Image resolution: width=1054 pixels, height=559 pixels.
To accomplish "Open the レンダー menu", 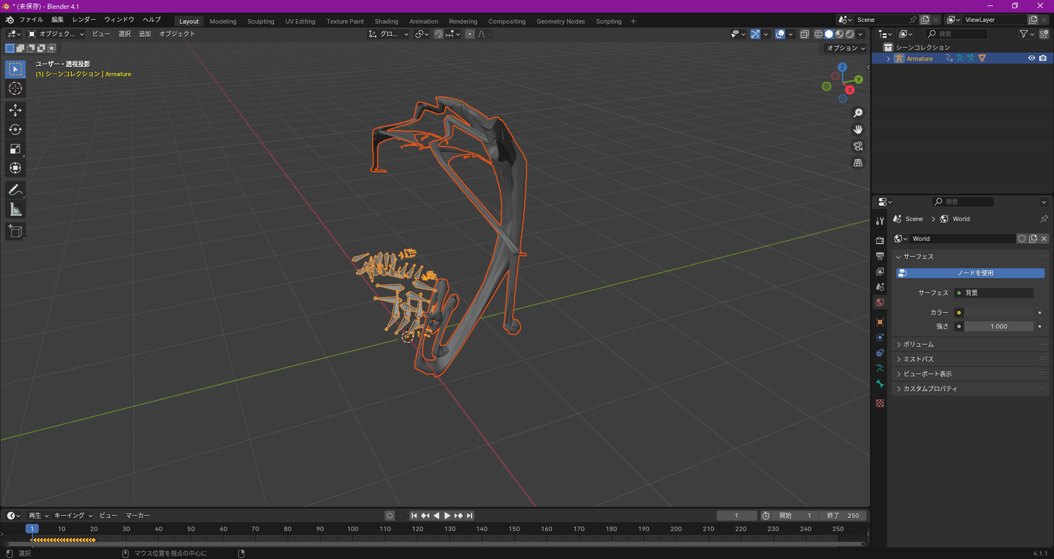I will 84,20.
